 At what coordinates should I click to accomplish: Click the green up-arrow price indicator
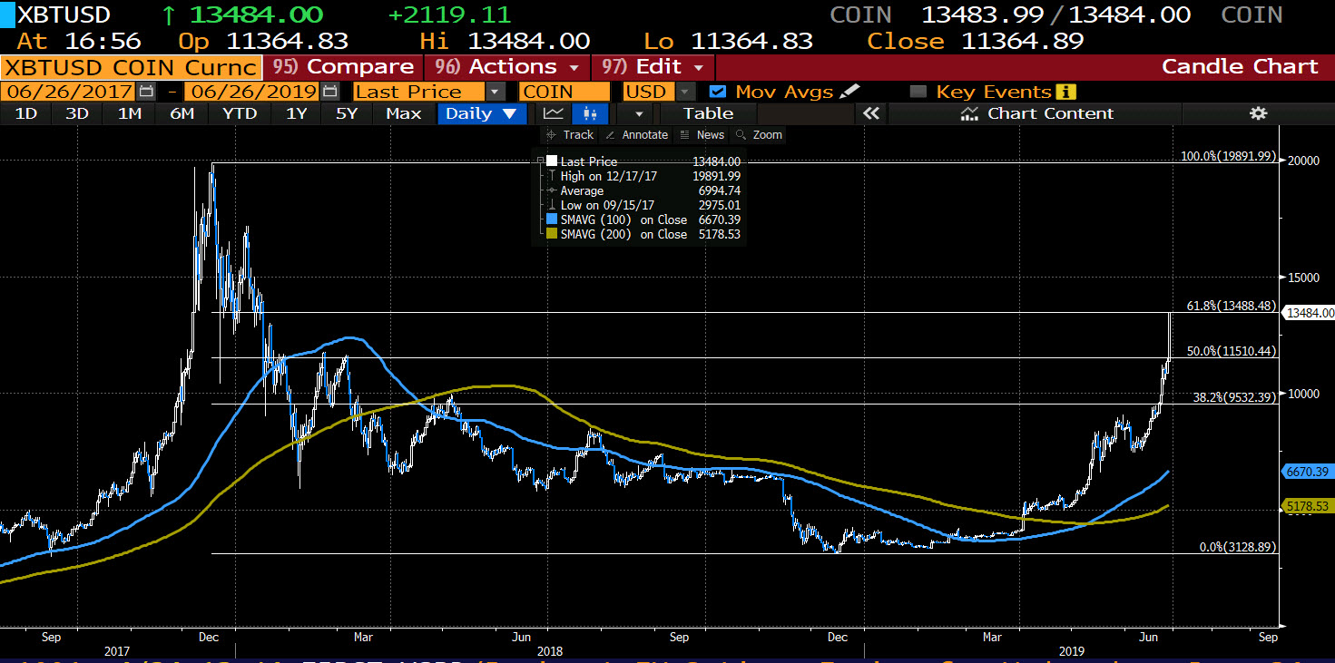coord(169,15)
